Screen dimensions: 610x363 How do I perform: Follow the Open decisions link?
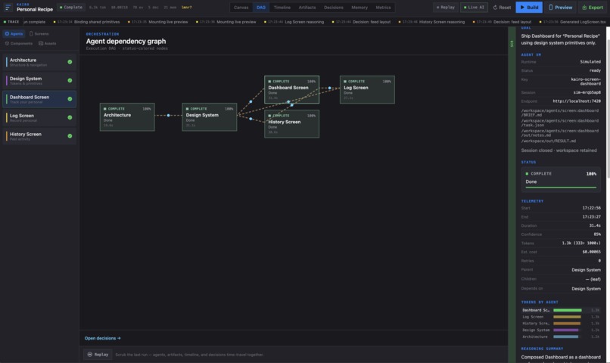coord(103,338)
